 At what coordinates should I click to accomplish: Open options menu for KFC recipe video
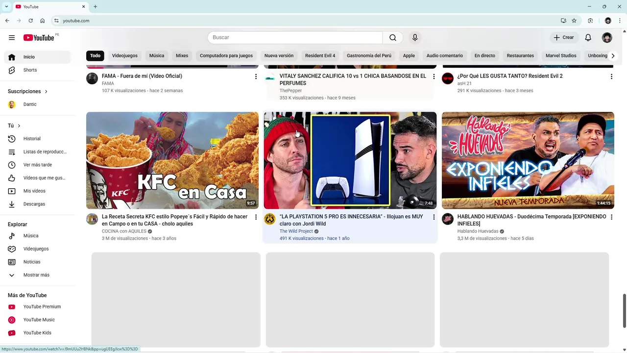[x=256, y=217]
